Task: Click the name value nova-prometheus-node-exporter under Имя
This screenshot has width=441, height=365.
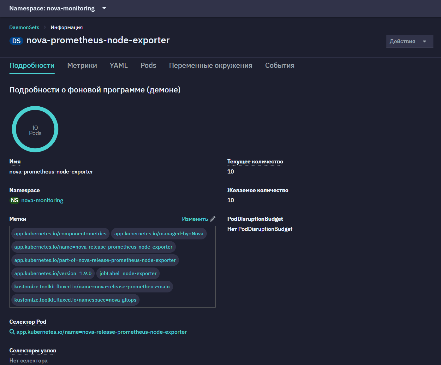Action: click(x=51, y=172)
